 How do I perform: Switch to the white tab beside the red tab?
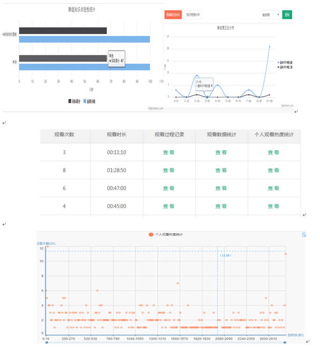coord(193,15)
